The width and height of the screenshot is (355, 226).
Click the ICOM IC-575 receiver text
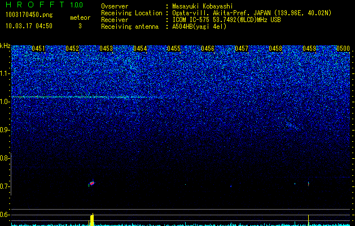(226, 20)
